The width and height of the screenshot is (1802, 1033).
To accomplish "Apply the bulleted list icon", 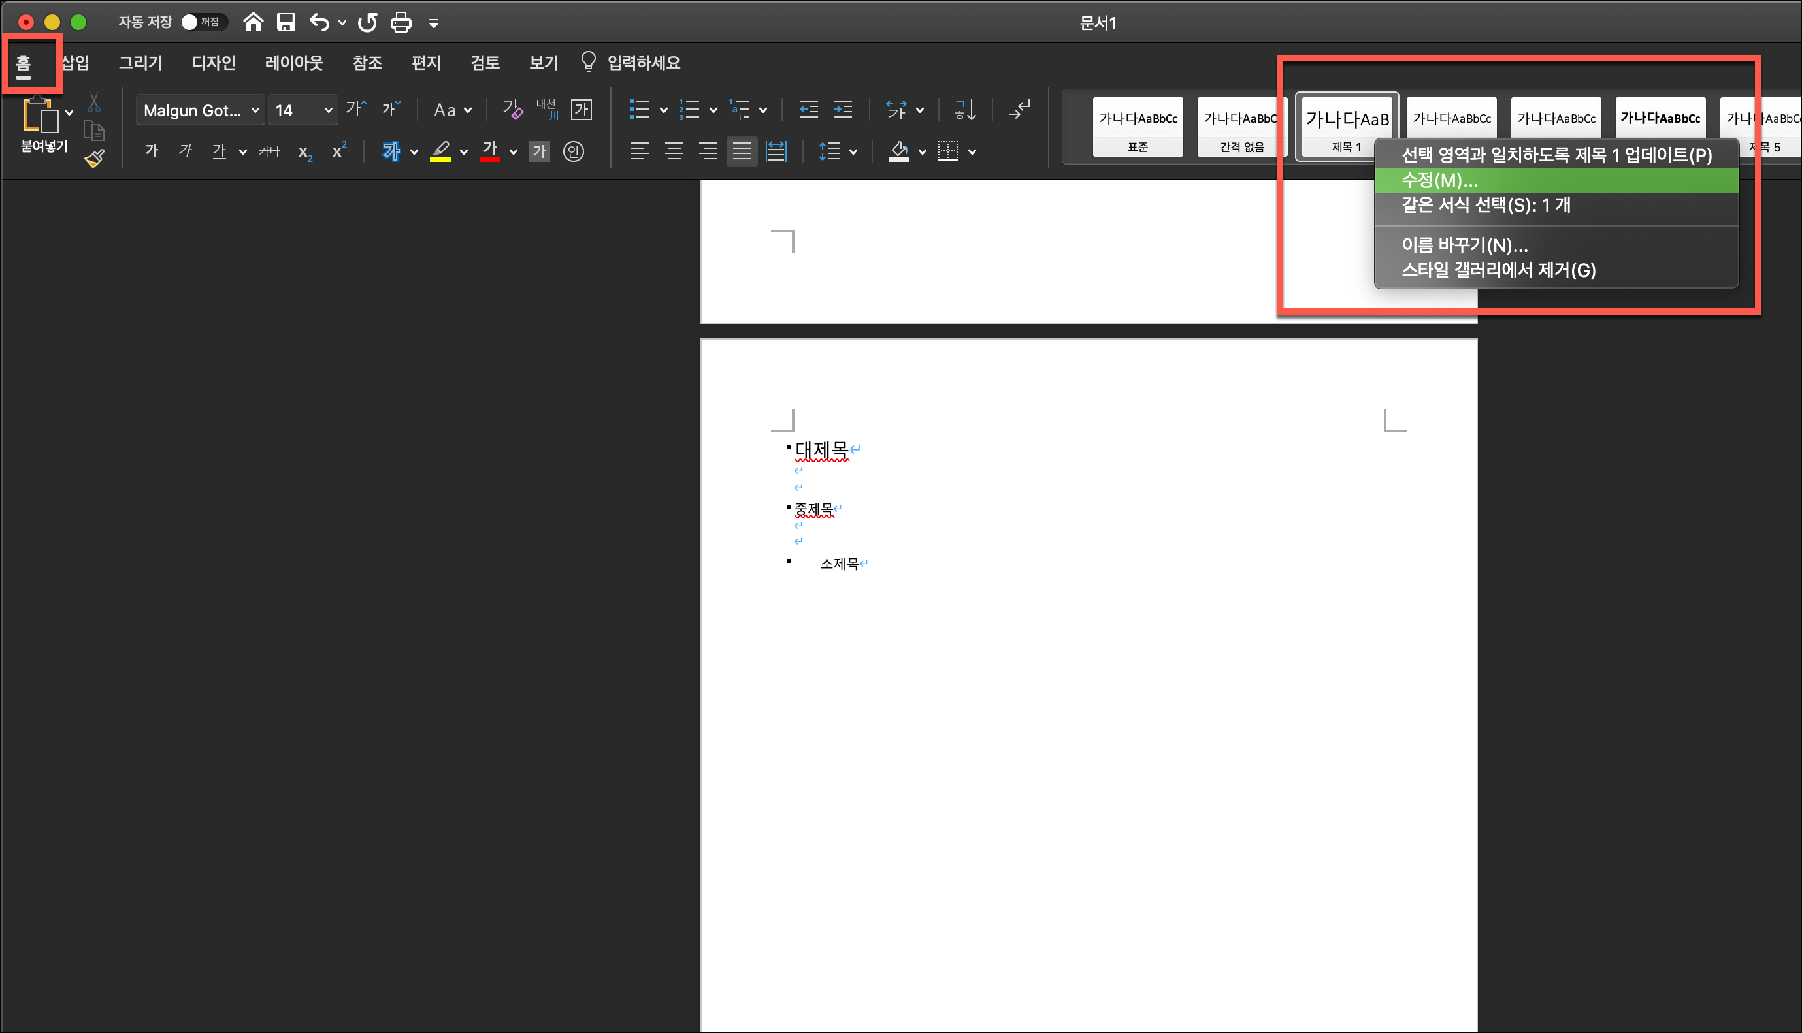I will click(640, 110).
